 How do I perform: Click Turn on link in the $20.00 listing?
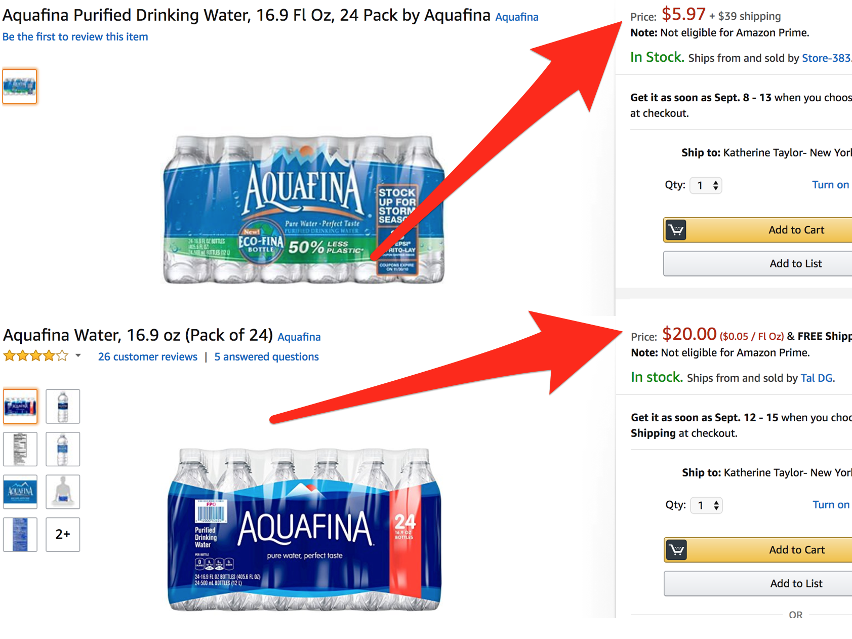point(831,505)
